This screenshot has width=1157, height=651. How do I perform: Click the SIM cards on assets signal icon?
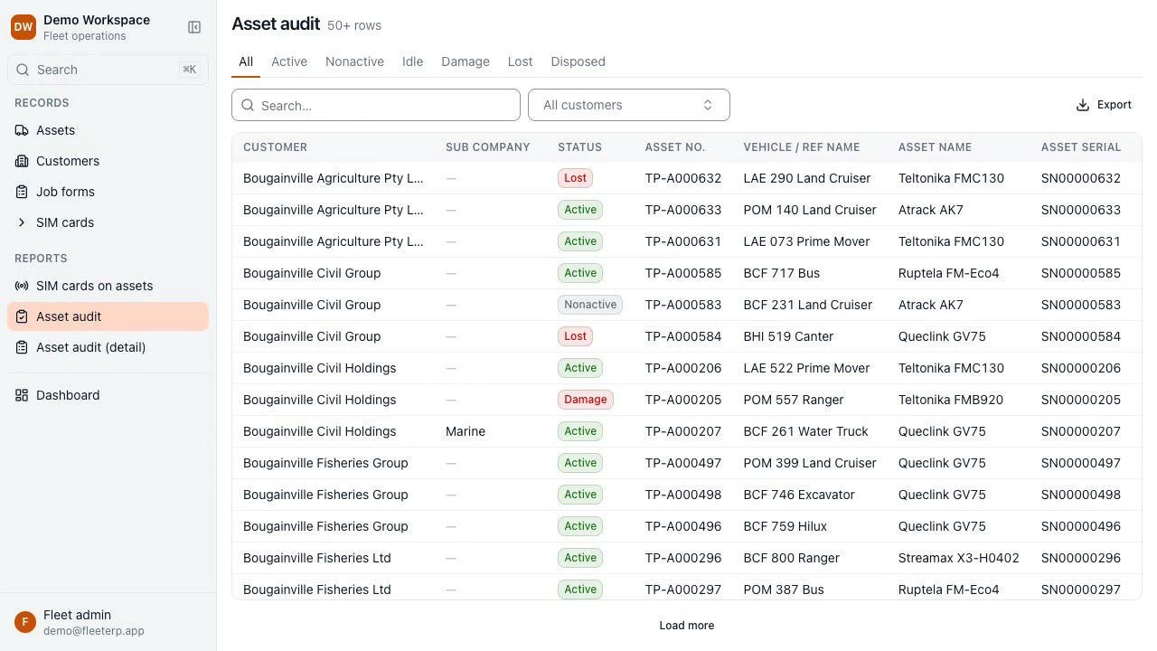click(x=22, y=286)
